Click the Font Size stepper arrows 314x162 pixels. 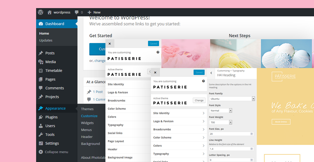click(252, 134)
